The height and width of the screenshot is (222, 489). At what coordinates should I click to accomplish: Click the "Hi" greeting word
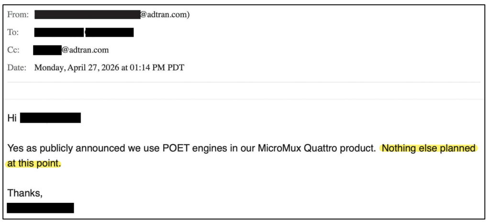pos(11,118)
